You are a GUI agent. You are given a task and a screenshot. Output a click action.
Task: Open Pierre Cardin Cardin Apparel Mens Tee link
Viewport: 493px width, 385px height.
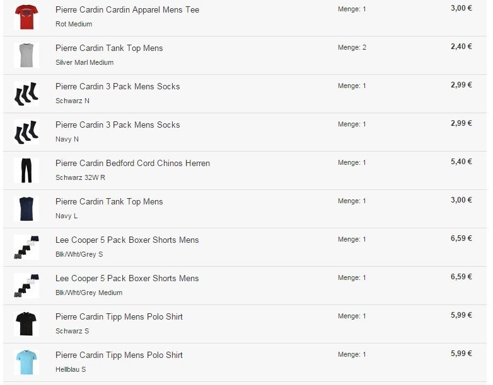[x=127, y=10]
